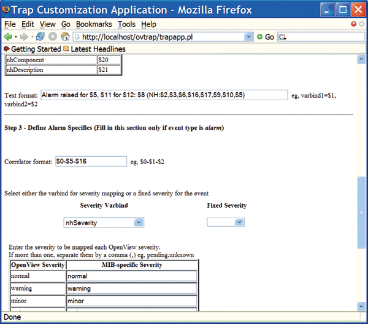Open the Tools menu
368x324 pixels.
pyautogui.click(x=126, y=24)
